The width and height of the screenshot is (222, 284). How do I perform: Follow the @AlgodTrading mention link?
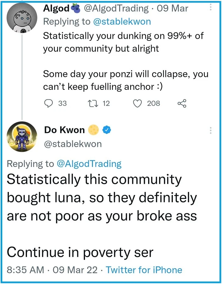[x=89, y=164]
